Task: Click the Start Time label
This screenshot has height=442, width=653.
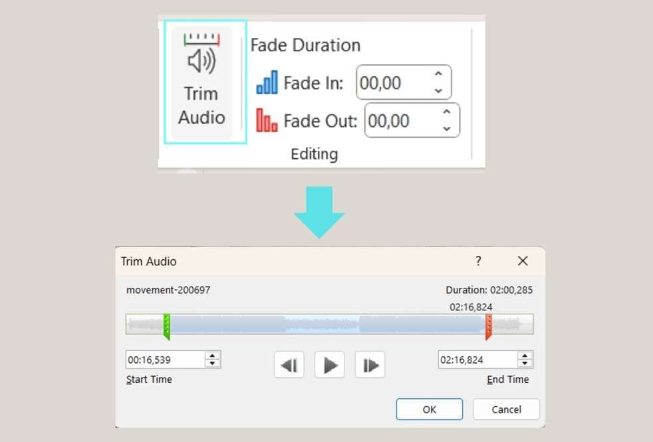Action: pyautogui.click(x=149, y=379)
